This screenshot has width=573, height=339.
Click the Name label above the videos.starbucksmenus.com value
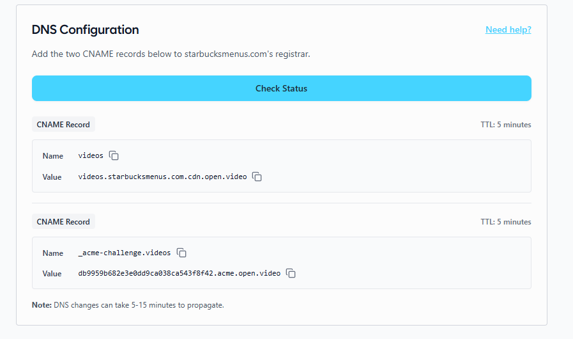coord(53,156)
